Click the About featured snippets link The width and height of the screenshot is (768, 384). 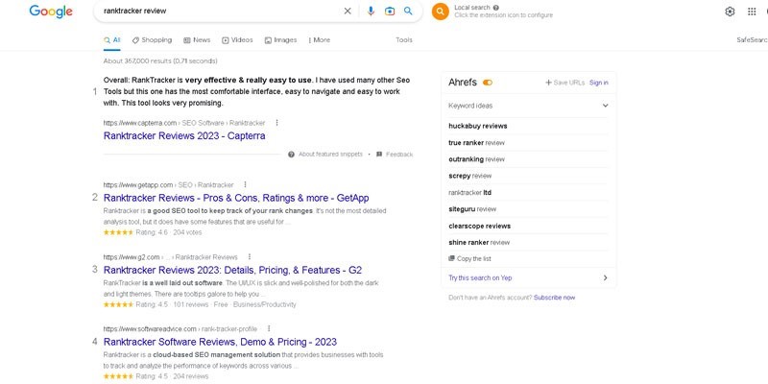[x=330, y=155]
